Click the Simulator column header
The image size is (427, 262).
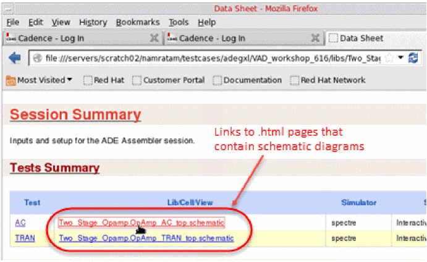click(x=358, y=202)
